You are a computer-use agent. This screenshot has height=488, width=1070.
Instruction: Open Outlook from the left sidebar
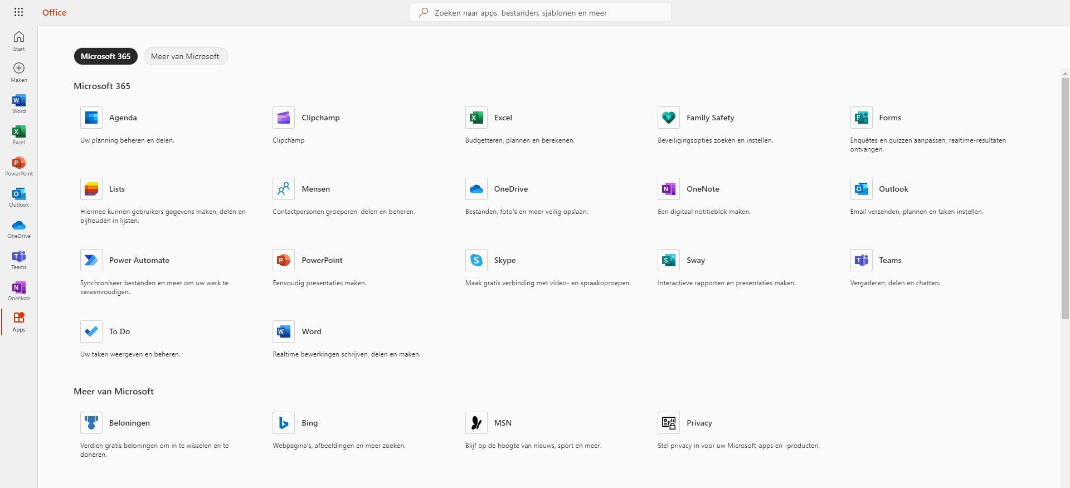[19, 197]
